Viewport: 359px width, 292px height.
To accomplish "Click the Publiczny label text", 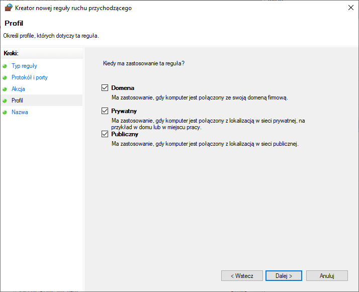I will click(125, 134).
